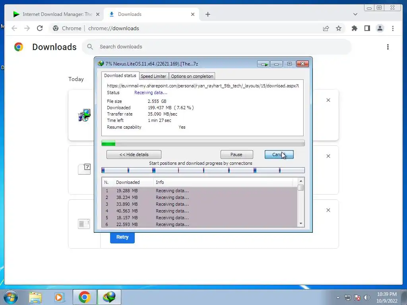Pause the download
This screenshot has width=407, height=305.
(237, 154)
